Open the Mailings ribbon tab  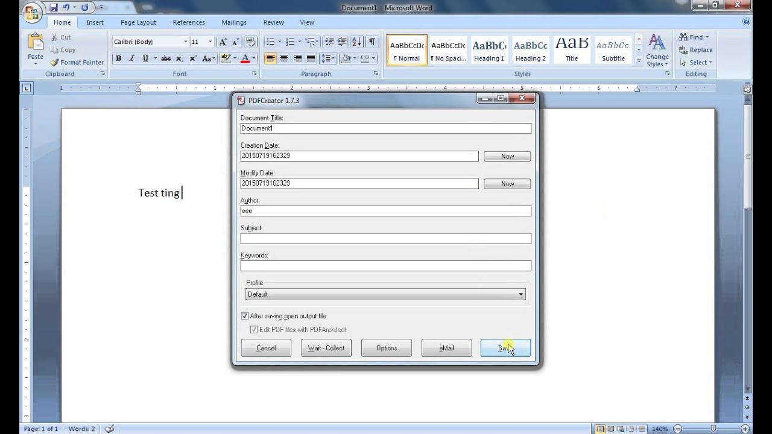point(234,22)
